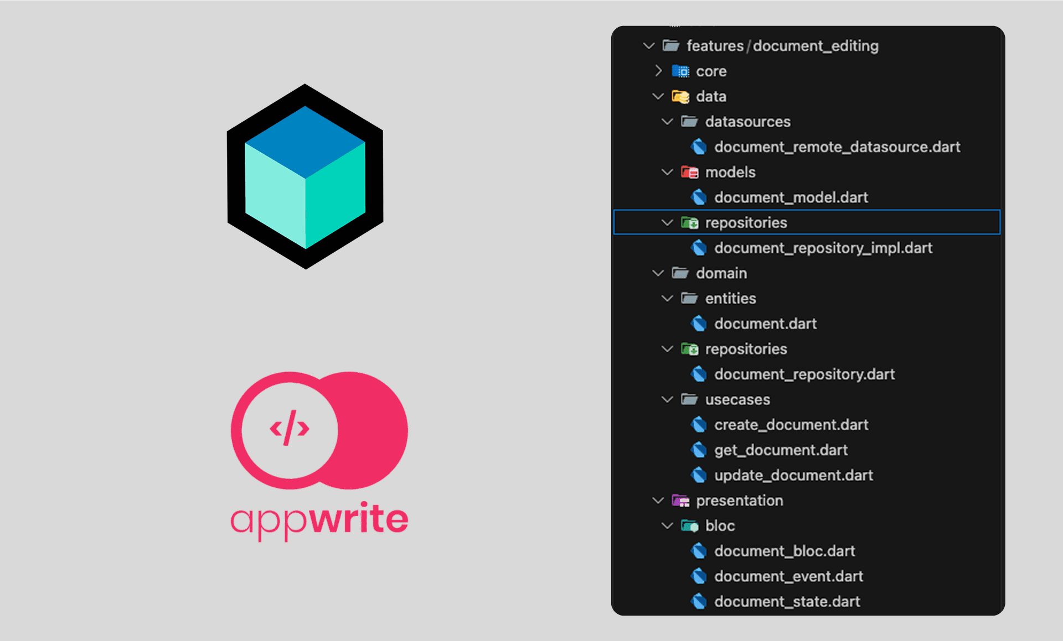
Task: Collapse the datasources folder chevron
Action: pos(667,122)
